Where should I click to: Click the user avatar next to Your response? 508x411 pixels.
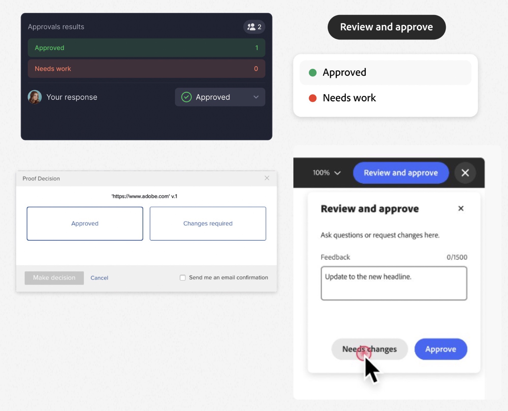pyautogui.click(x=35, y=97)
